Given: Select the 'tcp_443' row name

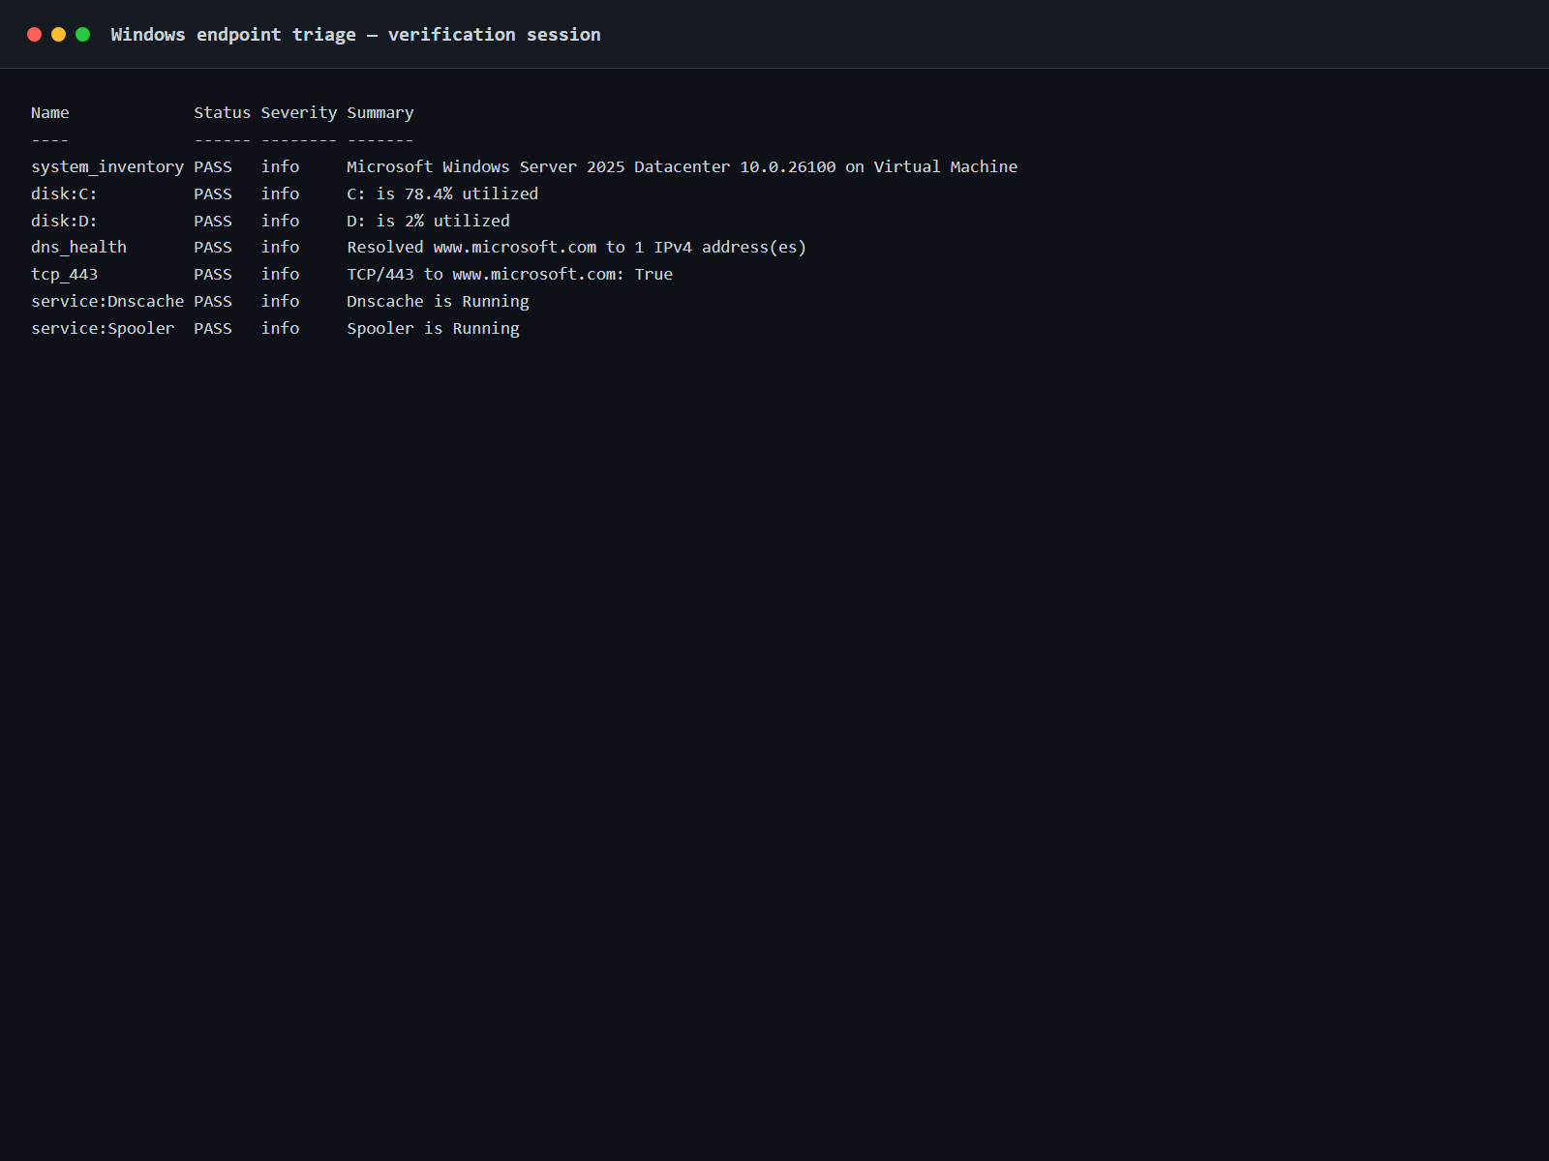Looking at the screenshot, I should click(64, 275).
